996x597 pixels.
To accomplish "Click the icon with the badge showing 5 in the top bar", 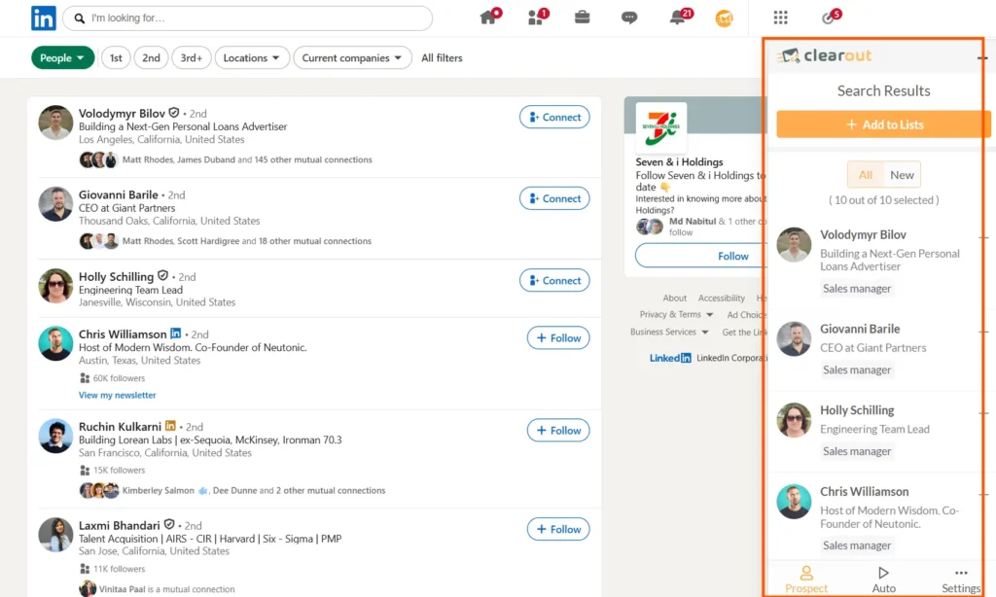I will point(829,18).
